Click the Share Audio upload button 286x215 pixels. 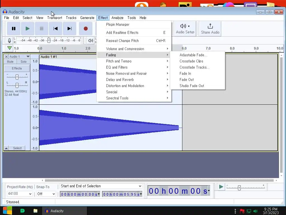coord(210,29)
